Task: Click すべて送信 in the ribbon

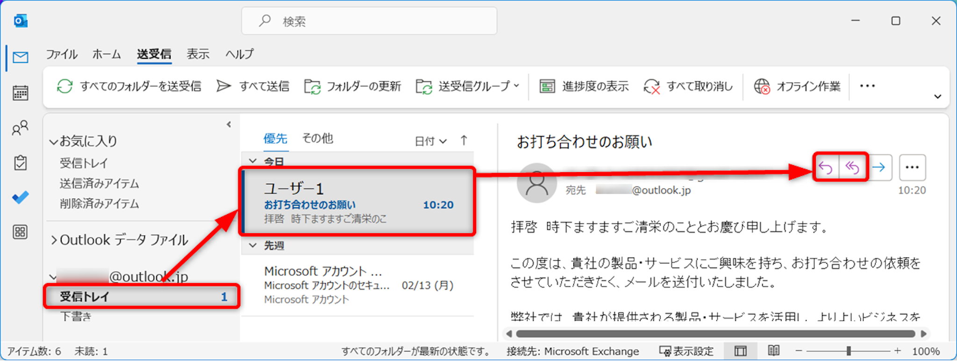Action: (253, 86)
